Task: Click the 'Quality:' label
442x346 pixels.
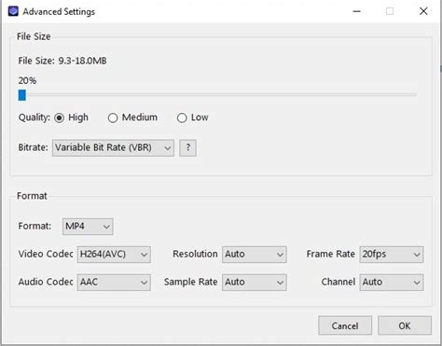Action: (35, 118)
